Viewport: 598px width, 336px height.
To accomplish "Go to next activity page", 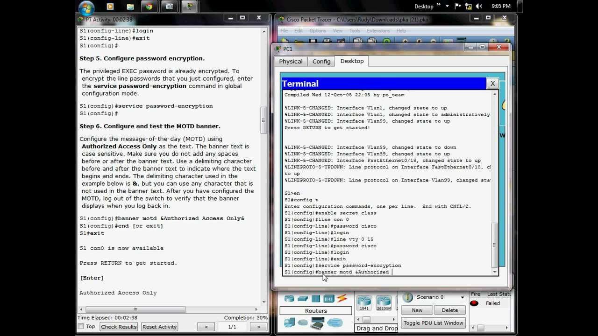I will pos(258,327).
